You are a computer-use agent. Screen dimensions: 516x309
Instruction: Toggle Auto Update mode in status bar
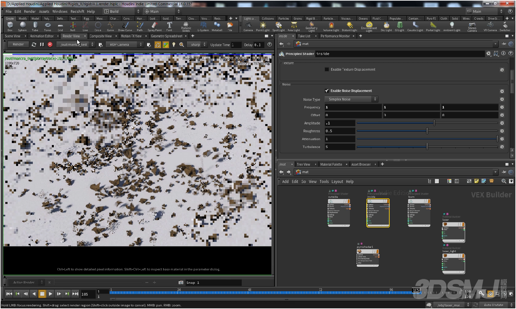[493, 305]
